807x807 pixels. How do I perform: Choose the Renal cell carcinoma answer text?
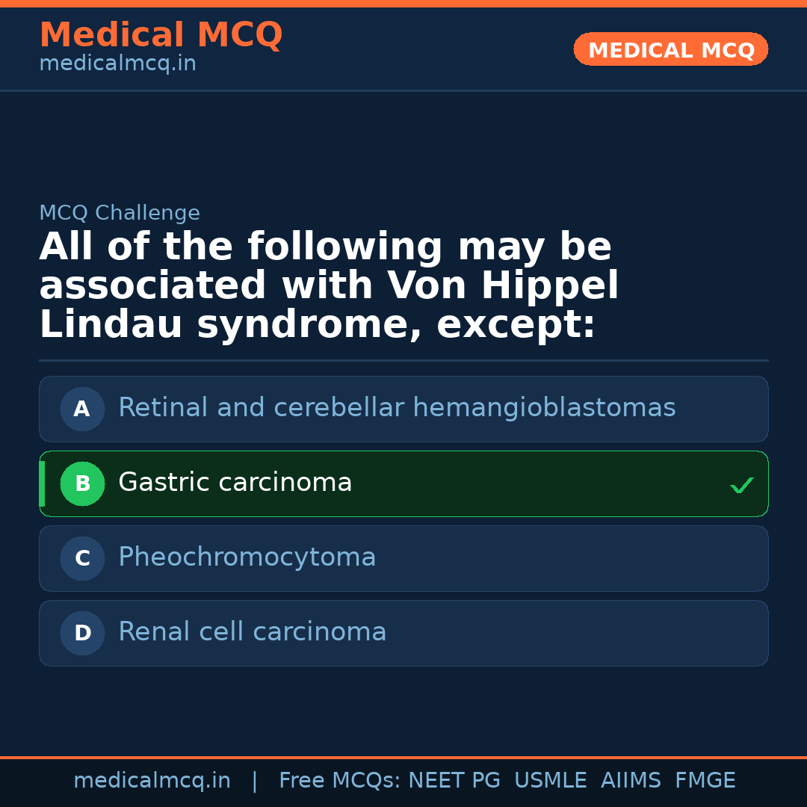(252, 632)
